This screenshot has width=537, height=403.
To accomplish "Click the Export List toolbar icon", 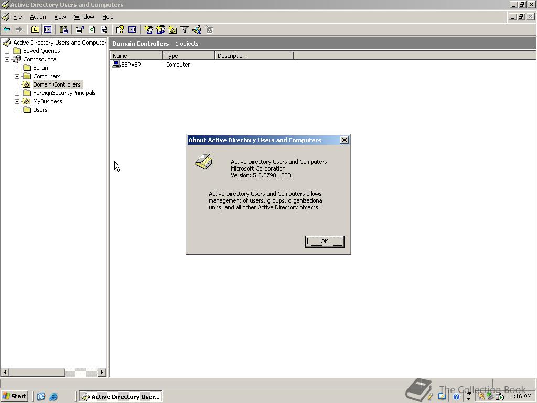I will tap(104, 30).
